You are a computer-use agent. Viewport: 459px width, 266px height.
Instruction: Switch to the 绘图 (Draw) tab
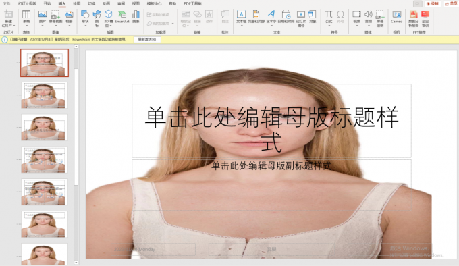click(x=77, y=4)
